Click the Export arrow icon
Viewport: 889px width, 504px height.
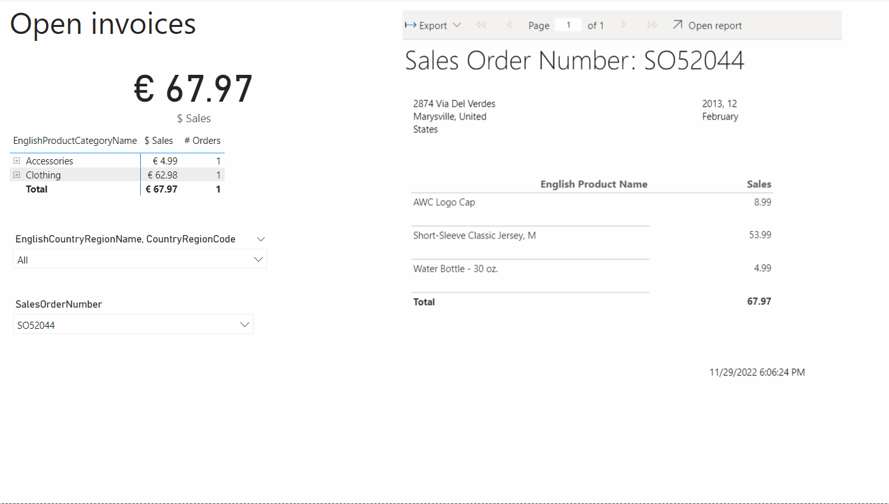point(411,26)
